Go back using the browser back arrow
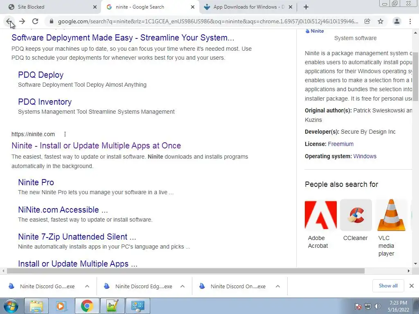 pyautogui.click(x=9, y=21)
